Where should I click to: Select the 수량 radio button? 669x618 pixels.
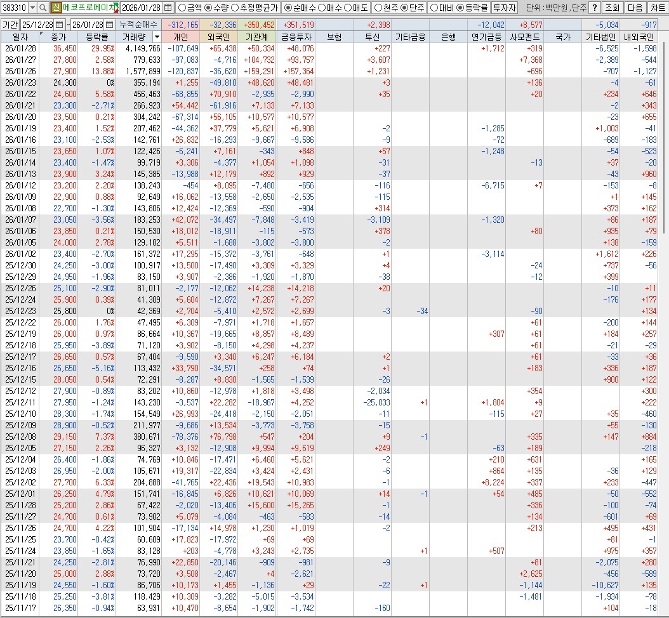click(208, 8)
